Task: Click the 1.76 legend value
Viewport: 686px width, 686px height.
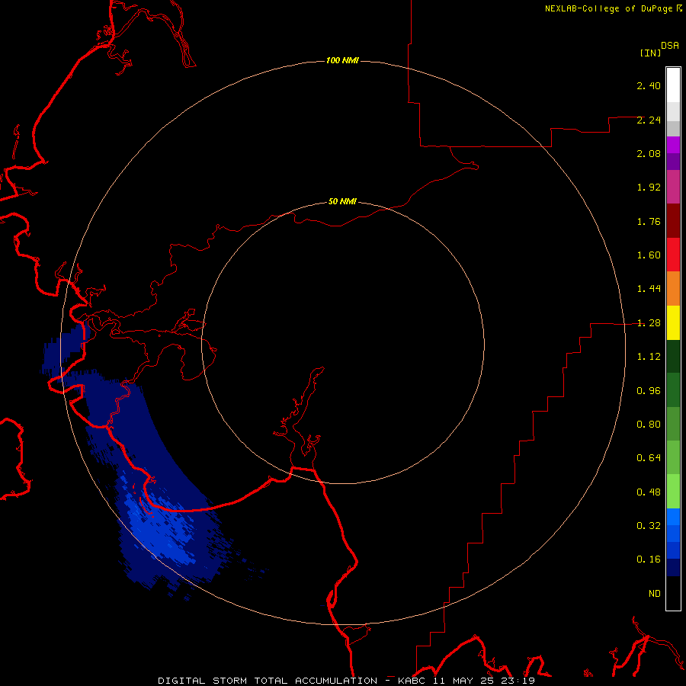Action: point(649,221)
